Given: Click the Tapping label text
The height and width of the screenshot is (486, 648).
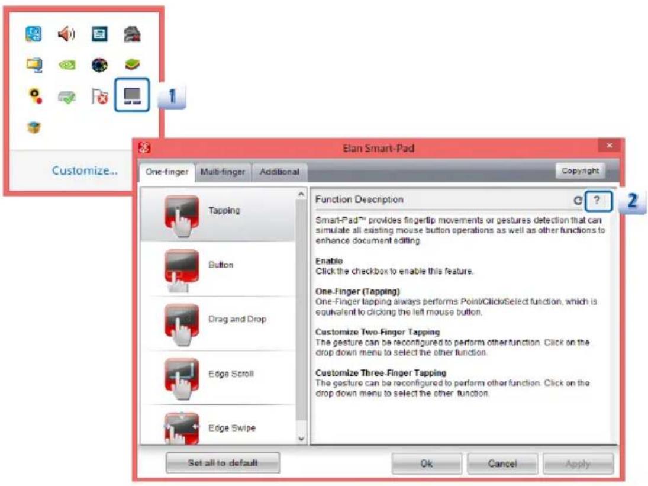Looking at the screenshot, I should click(224, 210).
